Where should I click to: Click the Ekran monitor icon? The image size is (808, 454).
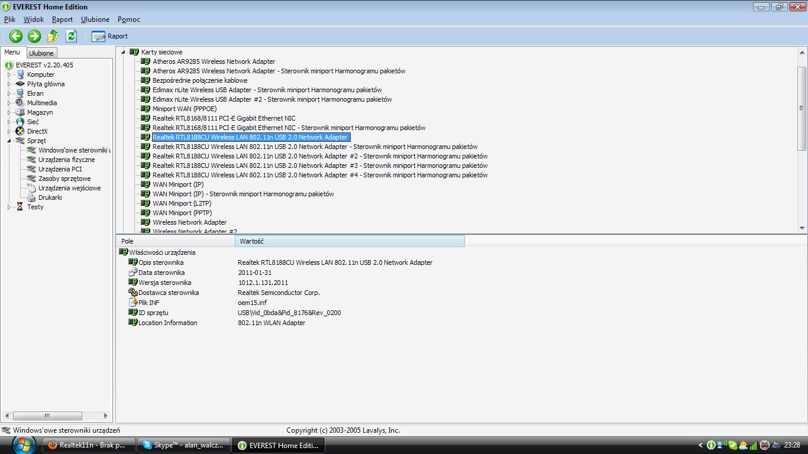click(x=20, y=93)
